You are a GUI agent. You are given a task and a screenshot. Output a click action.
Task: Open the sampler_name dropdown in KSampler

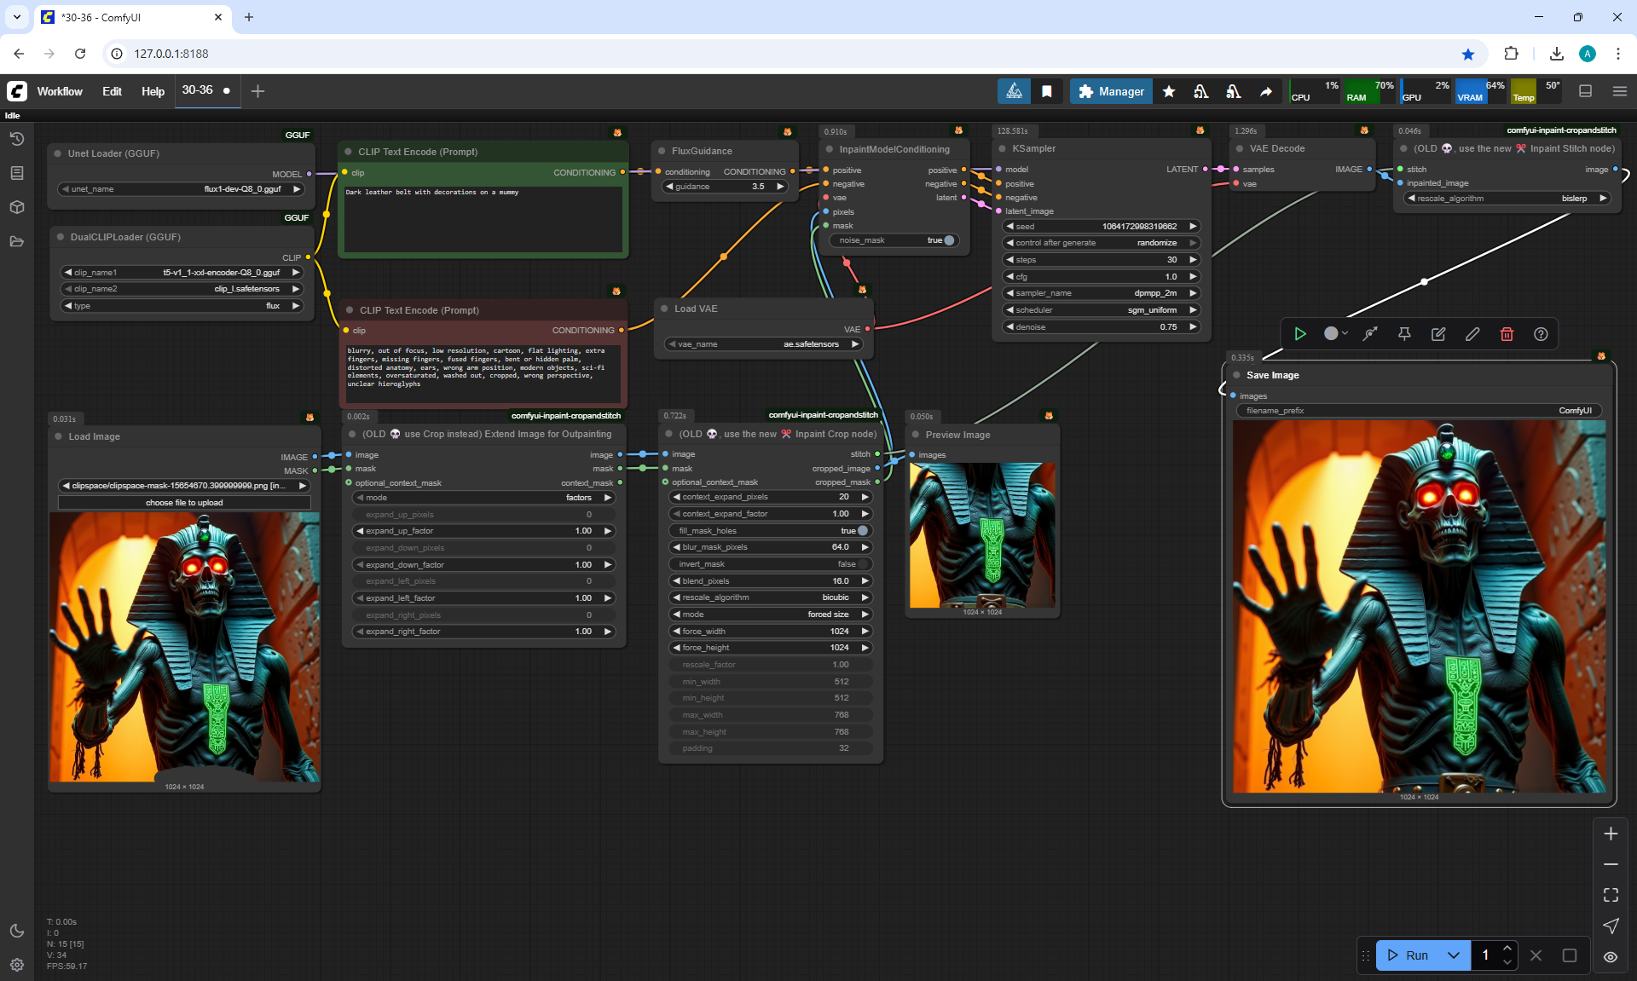1101,293
